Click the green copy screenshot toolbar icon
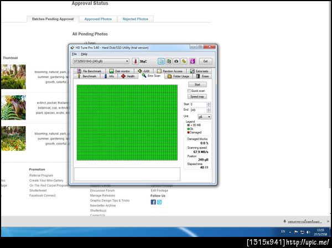Viewport: 332px width, 248px height. pos(169,61)
